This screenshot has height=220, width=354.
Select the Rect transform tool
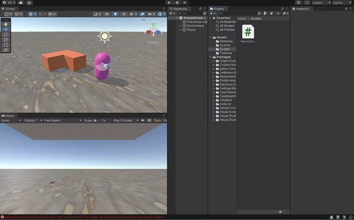(x=6, y=45)
